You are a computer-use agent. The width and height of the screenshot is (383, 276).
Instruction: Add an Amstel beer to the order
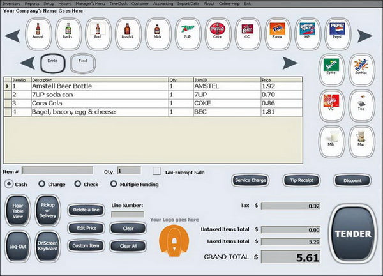(x=38, y=34)
